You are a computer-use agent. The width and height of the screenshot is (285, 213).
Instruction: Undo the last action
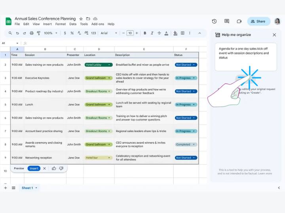(17, 33)
